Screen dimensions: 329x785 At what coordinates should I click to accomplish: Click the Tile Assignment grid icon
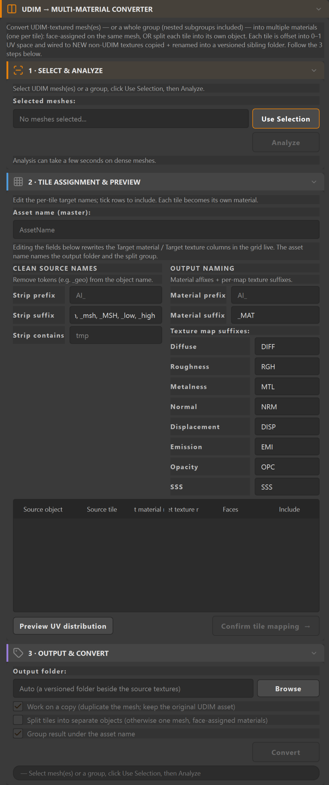pos(18,182)
